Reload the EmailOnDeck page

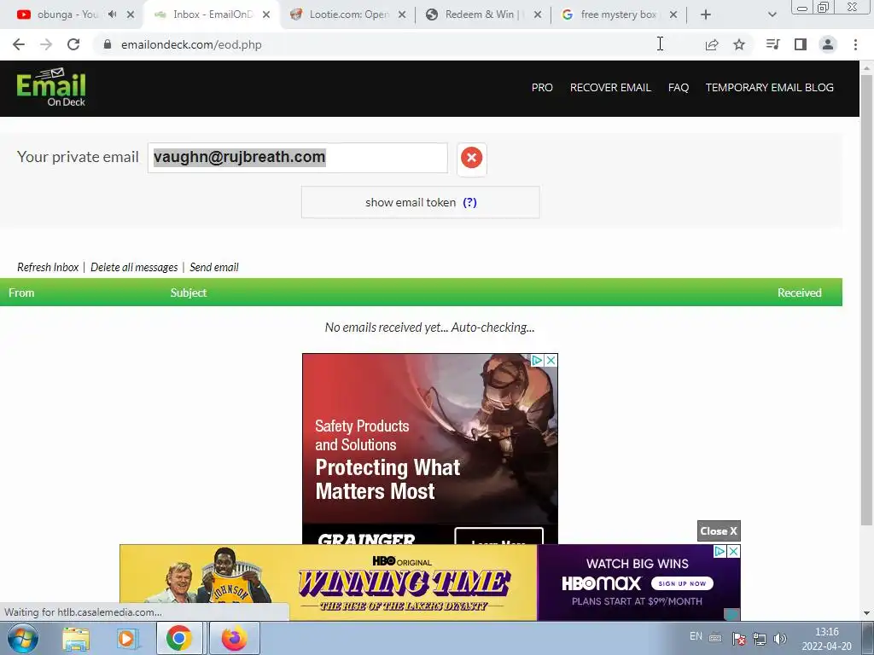pyautogui.click(x=73, y=44)
